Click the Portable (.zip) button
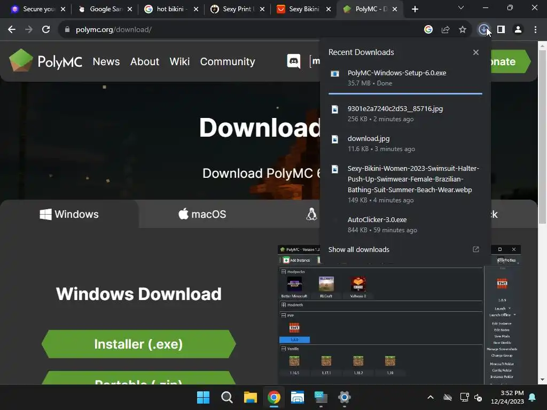547x410 pixels. click(x=138, y=379)
